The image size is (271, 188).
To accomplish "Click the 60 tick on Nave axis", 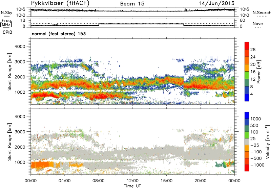I will [242, 20].
